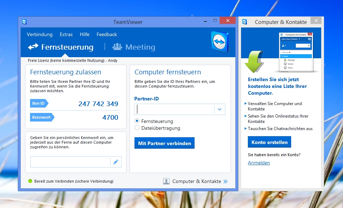Click the Computer fernsteuern heading

click(167, 72)
